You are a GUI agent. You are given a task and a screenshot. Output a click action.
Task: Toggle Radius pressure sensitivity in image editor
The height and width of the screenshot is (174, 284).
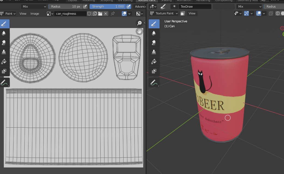coord(85,7)
